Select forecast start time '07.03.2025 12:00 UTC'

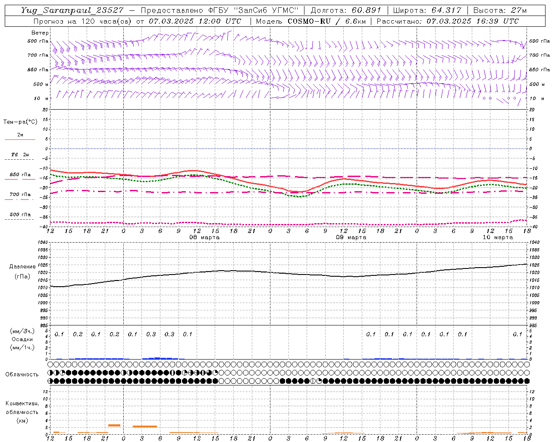pos(195,21)
